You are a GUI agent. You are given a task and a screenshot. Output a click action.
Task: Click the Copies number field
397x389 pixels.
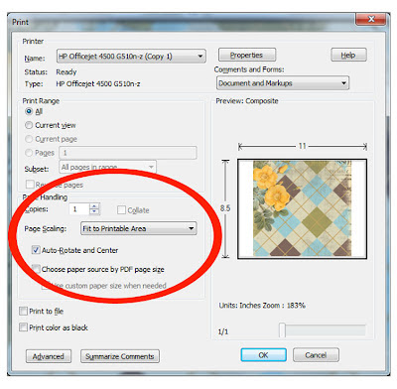pyautogui.click(x=79, y=209)
